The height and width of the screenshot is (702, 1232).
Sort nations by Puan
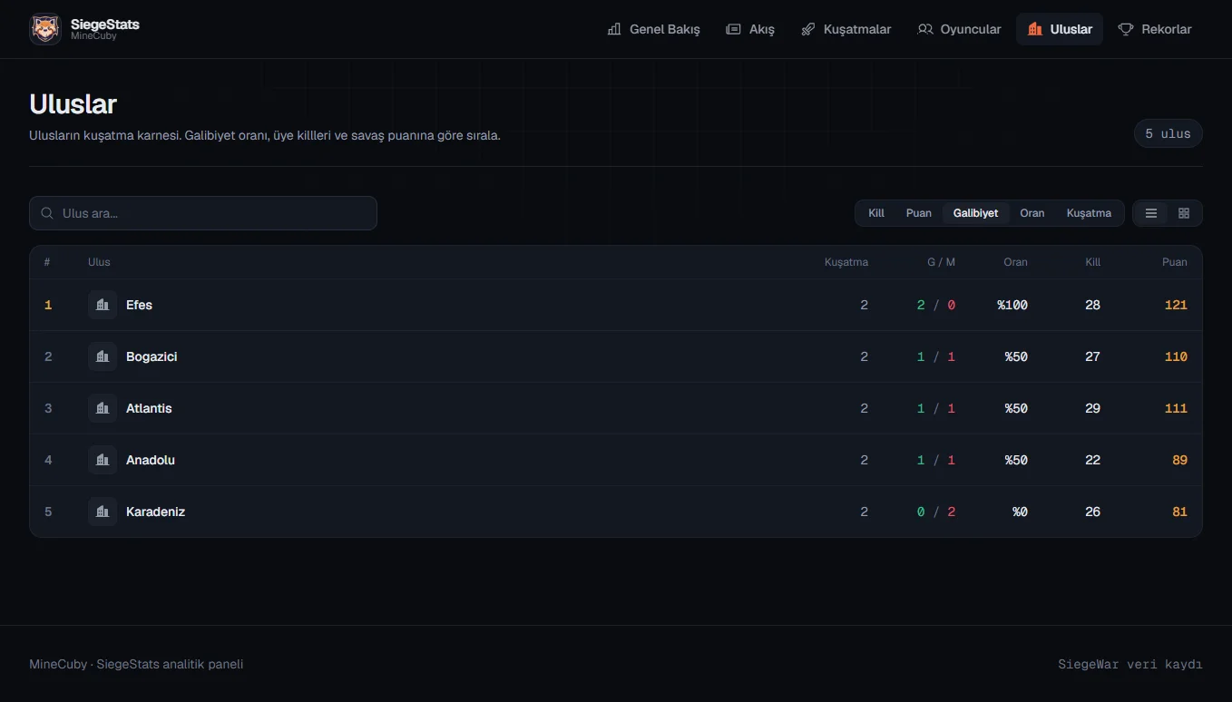pos(919,213)
